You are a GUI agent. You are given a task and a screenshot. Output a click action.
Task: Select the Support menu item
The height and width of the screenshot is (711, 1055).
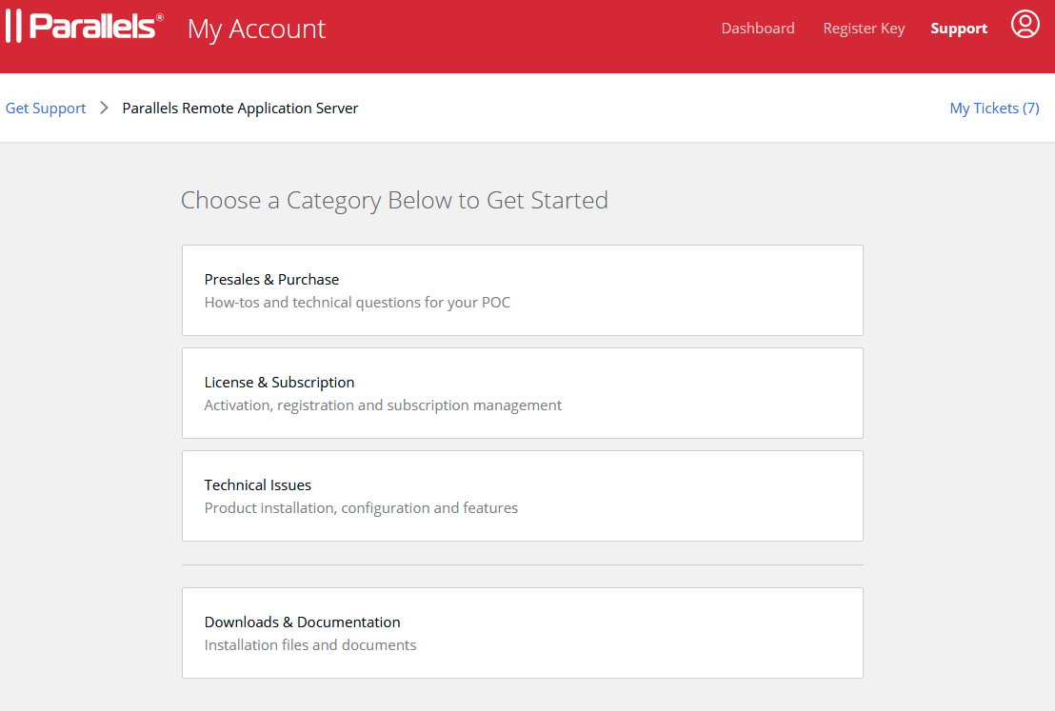[959, 29]
